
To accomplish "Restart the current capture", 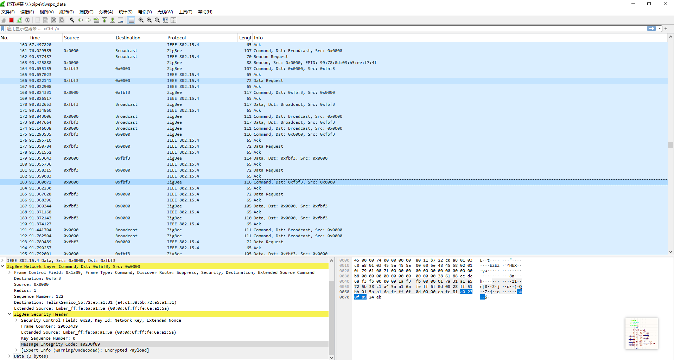I will point(19,20).
